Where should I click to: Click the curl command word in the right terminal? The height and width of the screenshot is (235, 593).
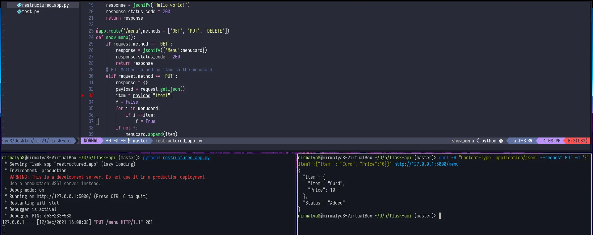pyautogui.click(x=444, y=158)
